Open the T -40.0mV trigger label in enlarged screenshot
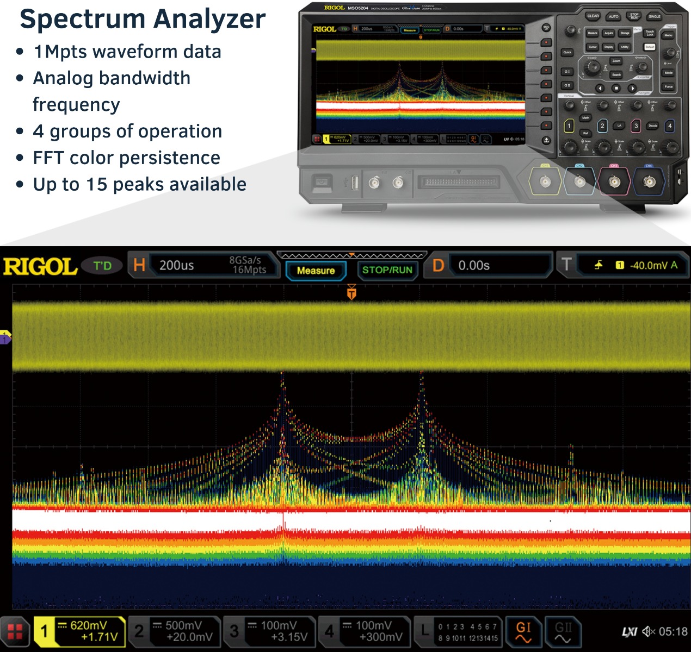 click(622, 265)
